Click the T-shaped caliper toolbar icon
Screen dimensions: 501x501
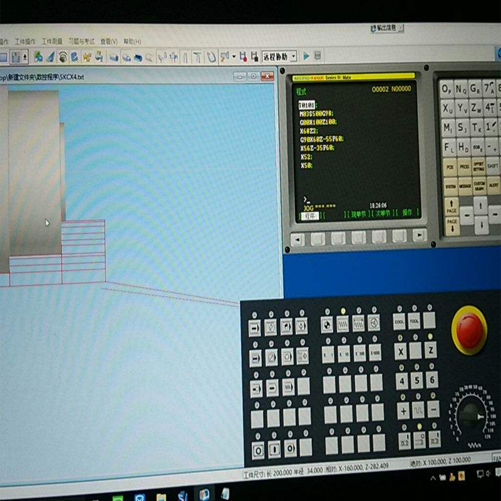[197, 57]
